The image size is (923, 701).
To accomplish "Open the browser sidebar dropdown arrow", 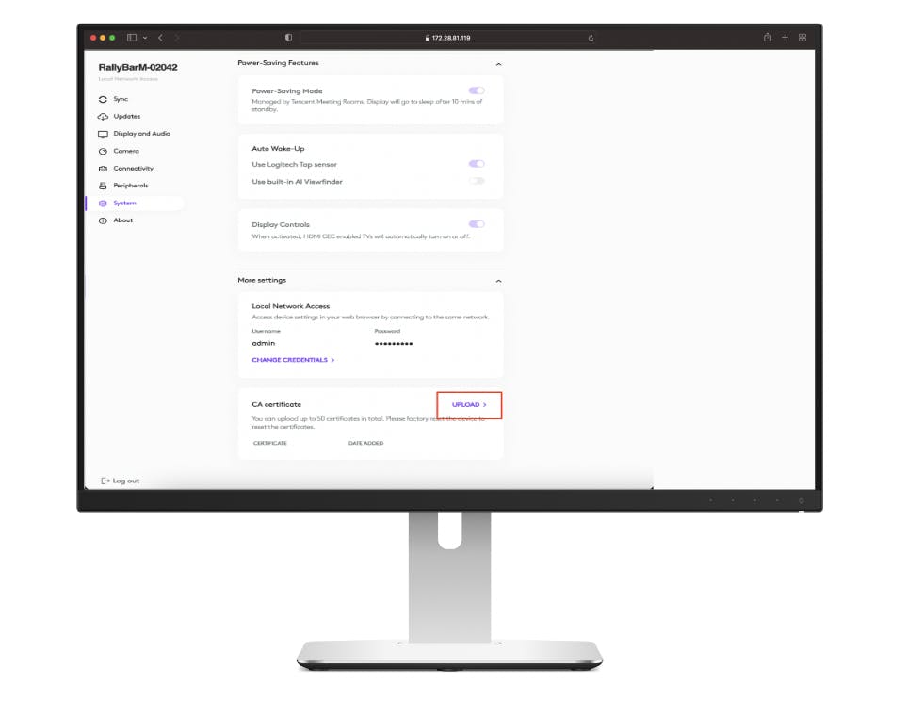I will click(145, 38).
